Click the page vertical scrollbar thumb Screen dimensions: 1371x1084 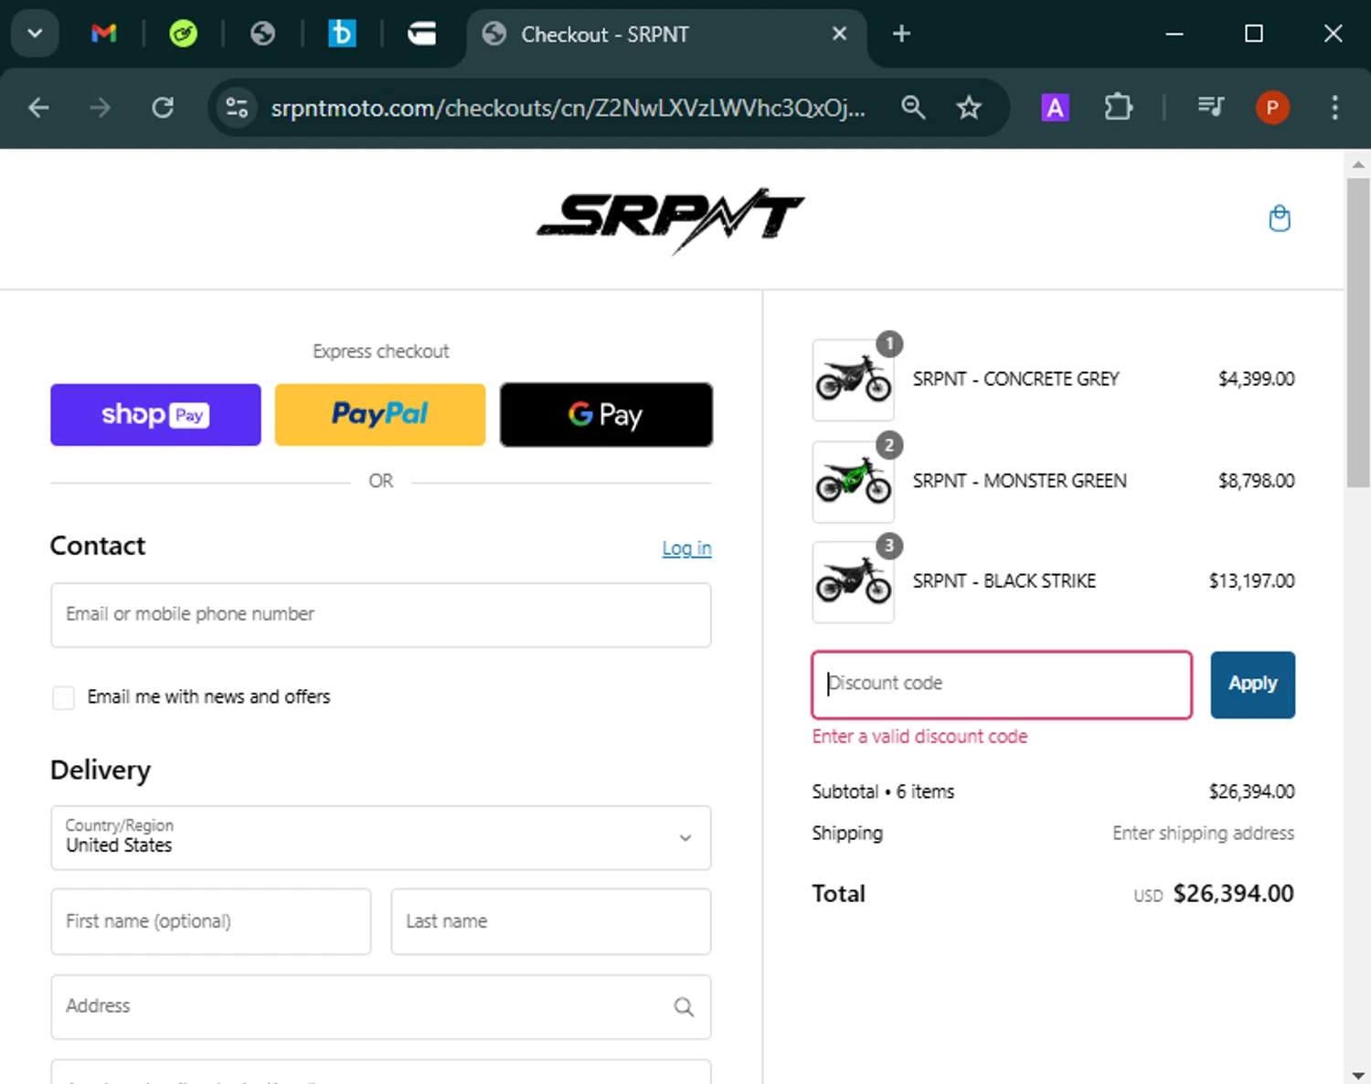tap(1358, 334)
